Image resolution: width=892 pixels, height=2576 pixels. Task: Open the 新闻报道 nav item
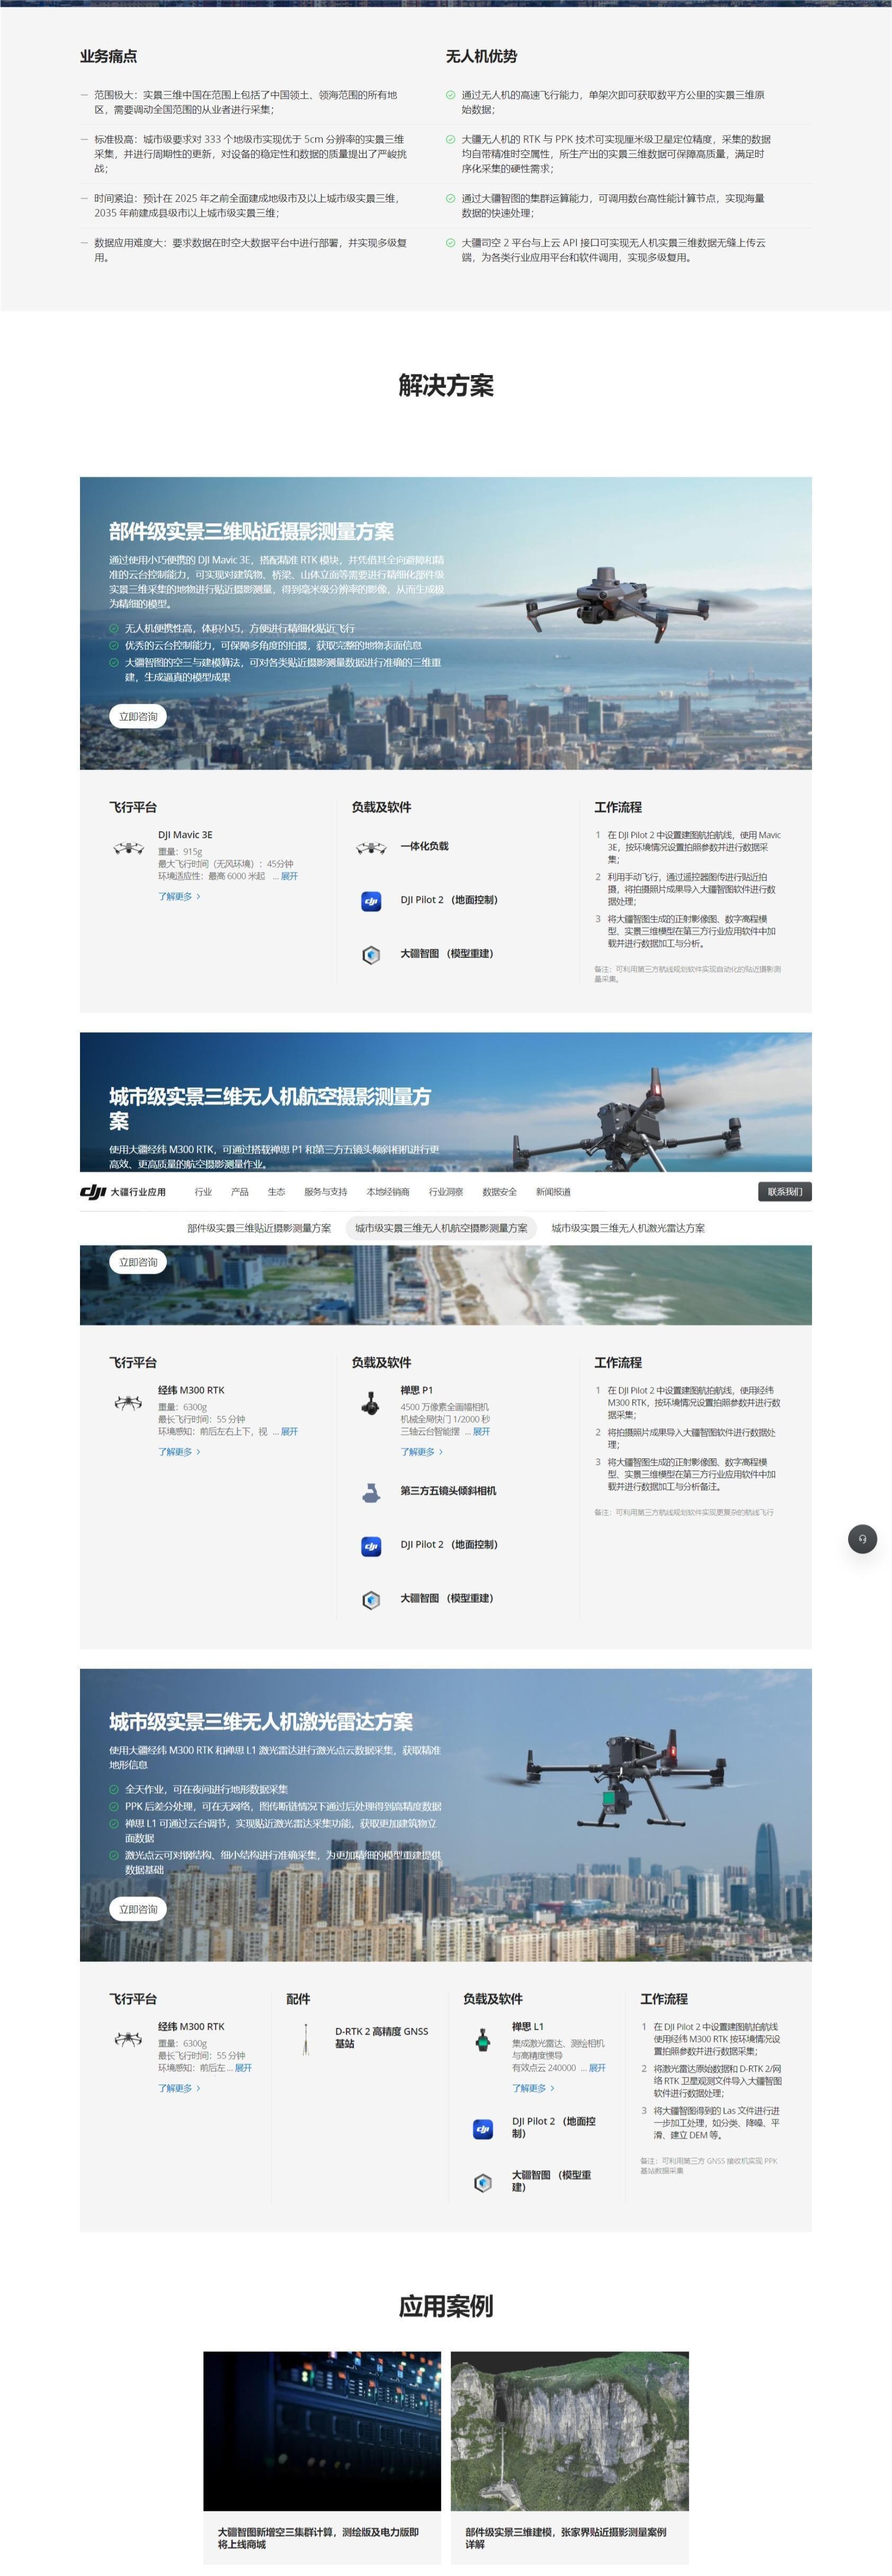[553, 1192]
